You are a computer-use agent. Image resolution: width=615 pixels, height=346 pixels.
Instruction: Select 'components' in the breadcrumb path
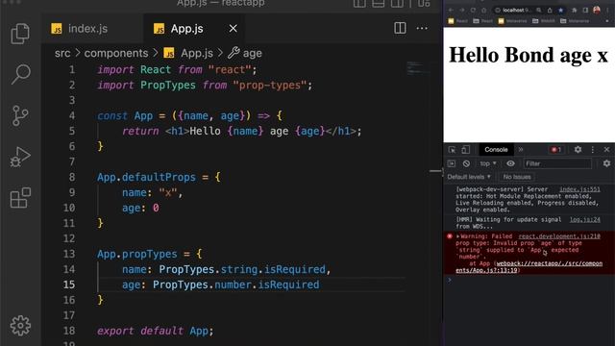(116, 53)
